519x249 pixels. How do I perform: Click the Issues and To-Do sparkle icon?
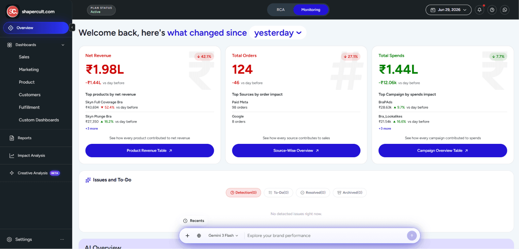[x=88, y=180]
